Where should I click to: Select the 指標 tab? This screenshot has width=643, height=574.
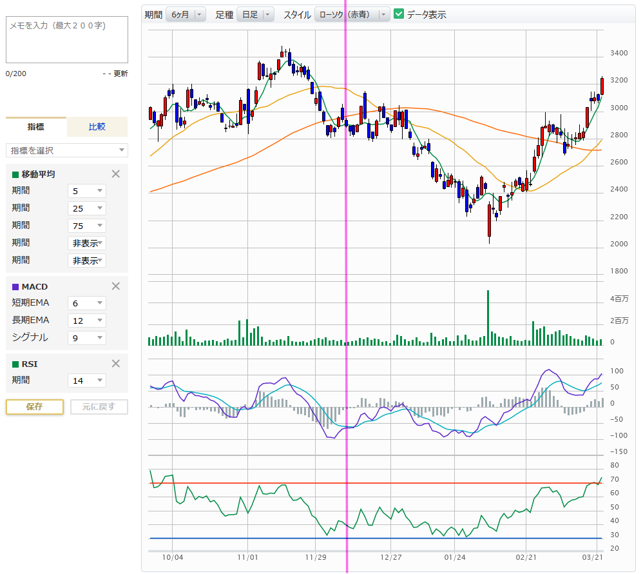[36, 127]
